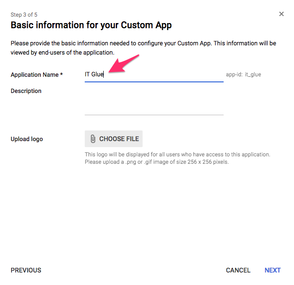Click the 'Step 3 of 5' indicator

tap(24, 15)
